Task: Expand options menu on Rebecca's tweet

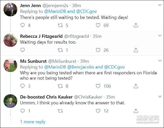Action: (160, 36)
